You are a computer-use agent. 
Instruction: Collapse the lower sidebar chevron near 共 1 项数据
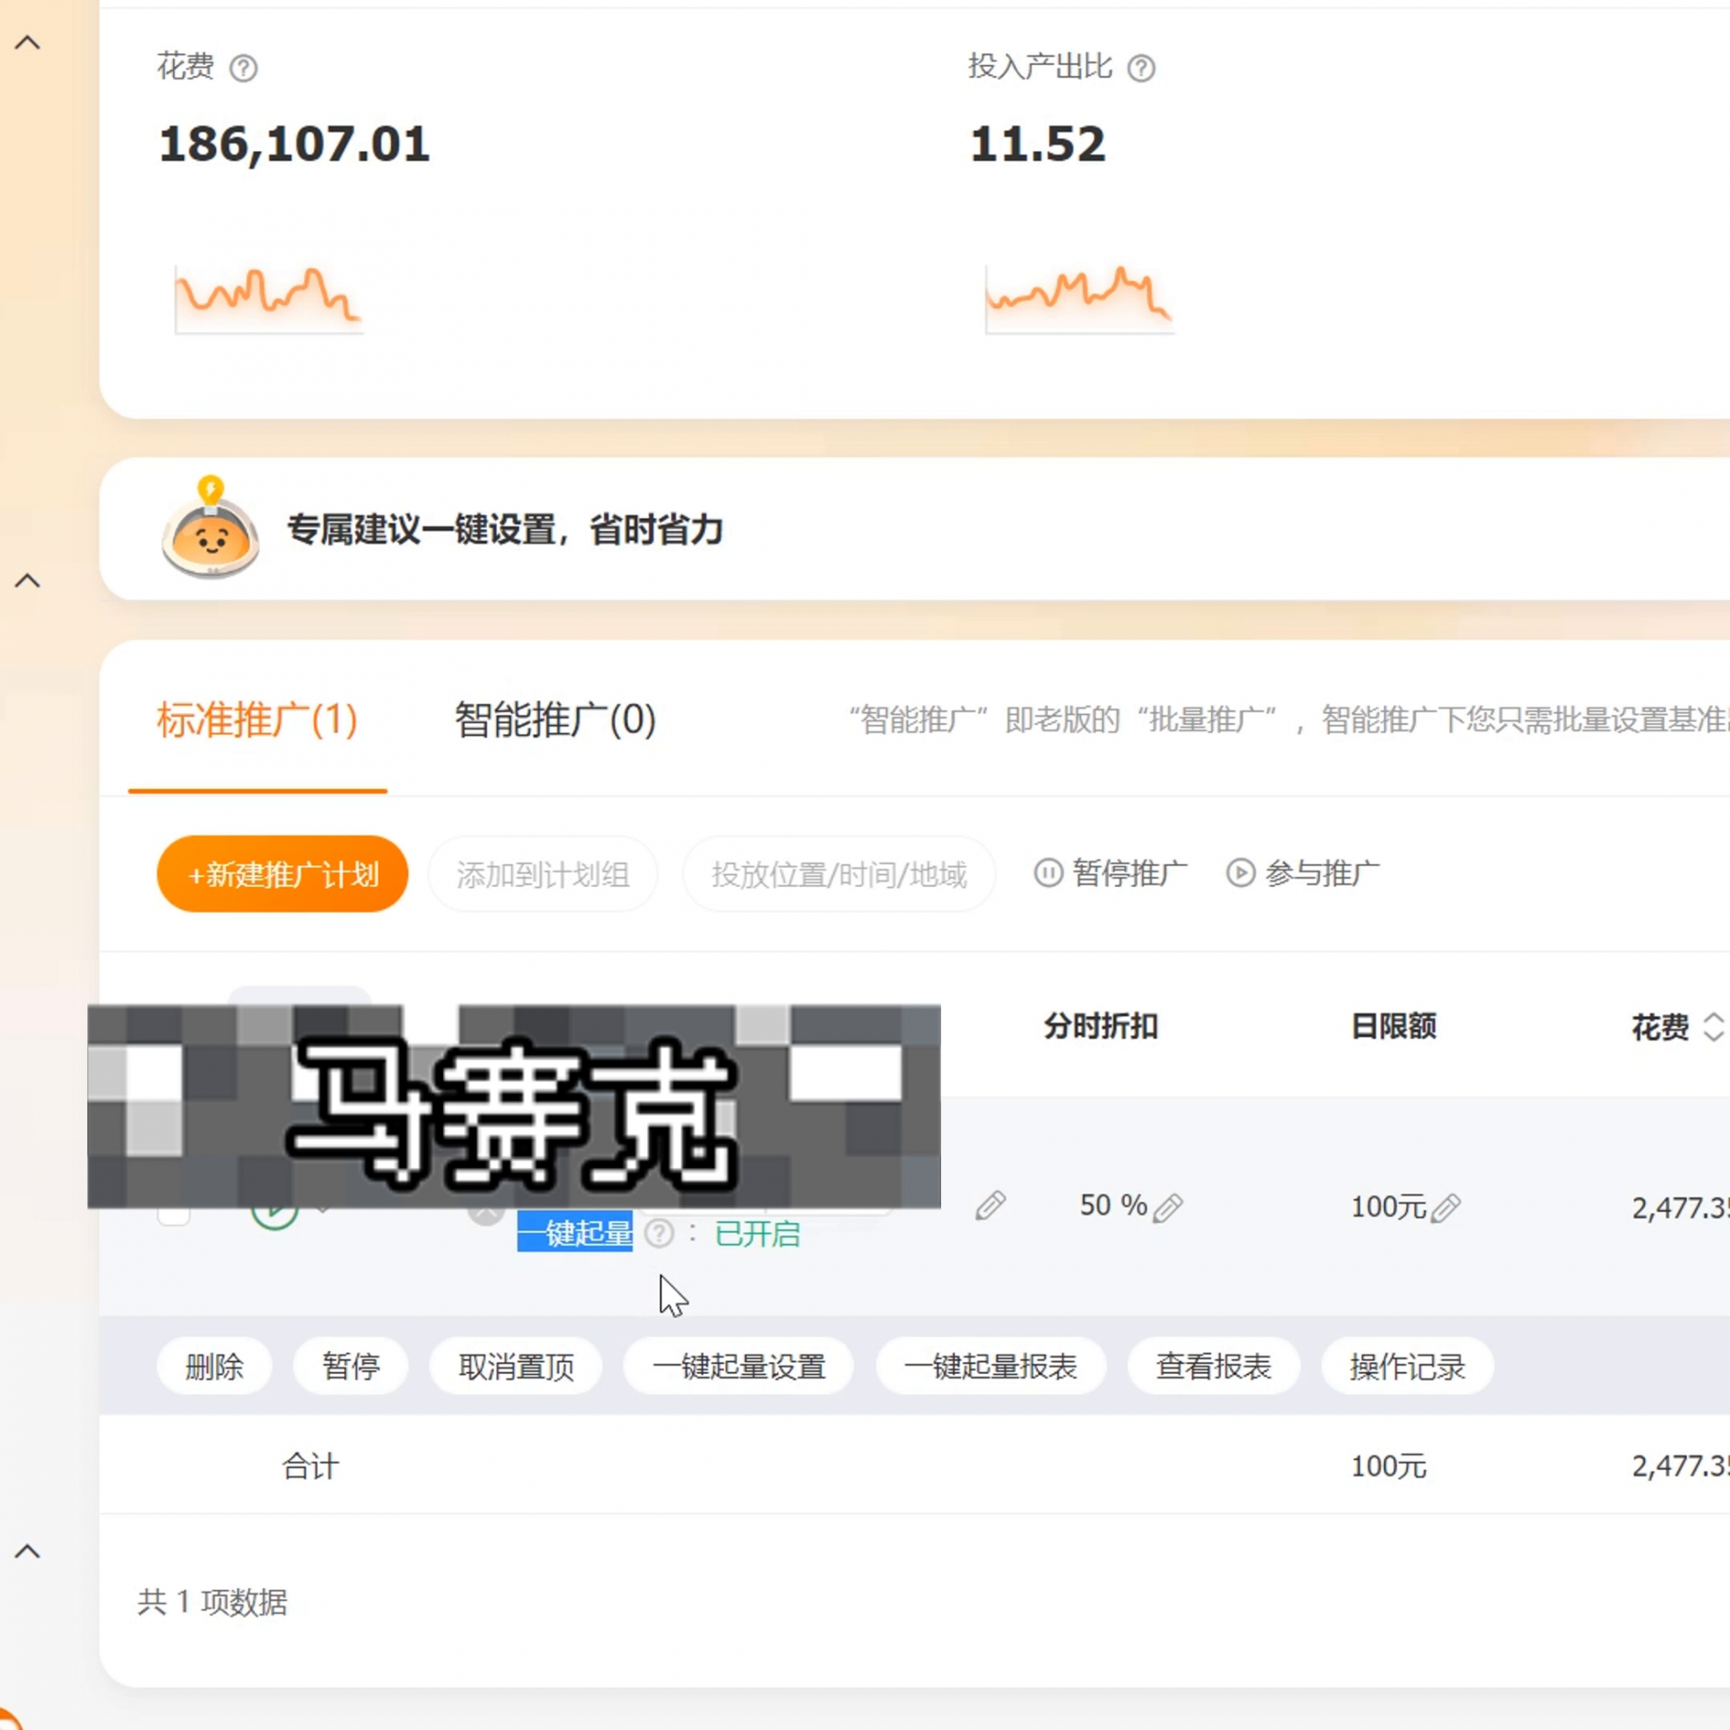click(x=28, y=1551)
